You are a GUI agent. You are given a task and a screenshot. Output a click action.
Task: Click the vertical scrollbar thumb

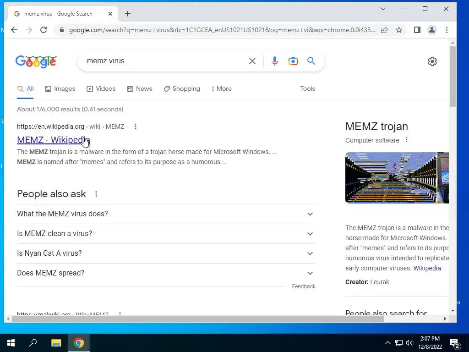tap(453, 77)
